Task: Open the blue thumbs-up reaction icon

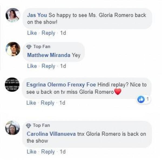Action: pos(141,99)
